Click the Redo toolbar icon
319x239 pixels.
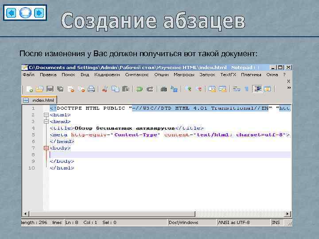click(x=150, y=89)
